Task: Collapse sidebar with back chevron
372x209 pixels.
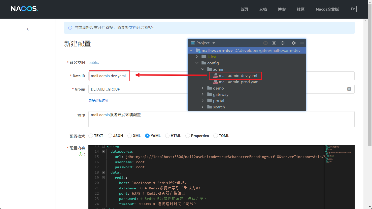Action: coord(28,29)
